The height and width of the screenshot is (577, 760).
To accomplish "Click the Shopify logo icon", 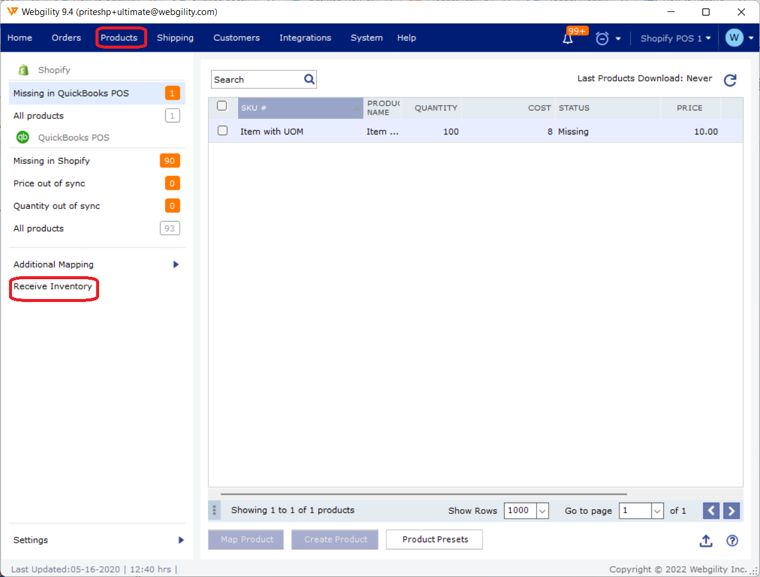I will 23,70.
